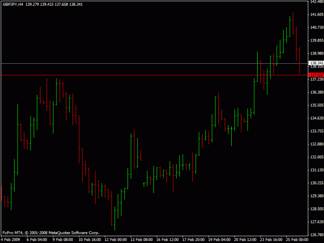This screenshot has height=243, width=324.
Task: Click the OHLC values 139.279 139.433 137.658 138.341
Action: (x=54, y=4)
